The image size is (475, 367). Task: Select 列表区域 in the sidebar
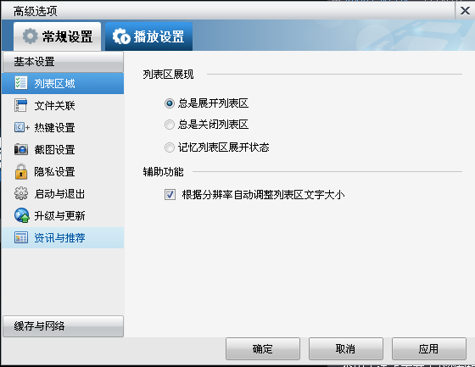coord(63,83)
